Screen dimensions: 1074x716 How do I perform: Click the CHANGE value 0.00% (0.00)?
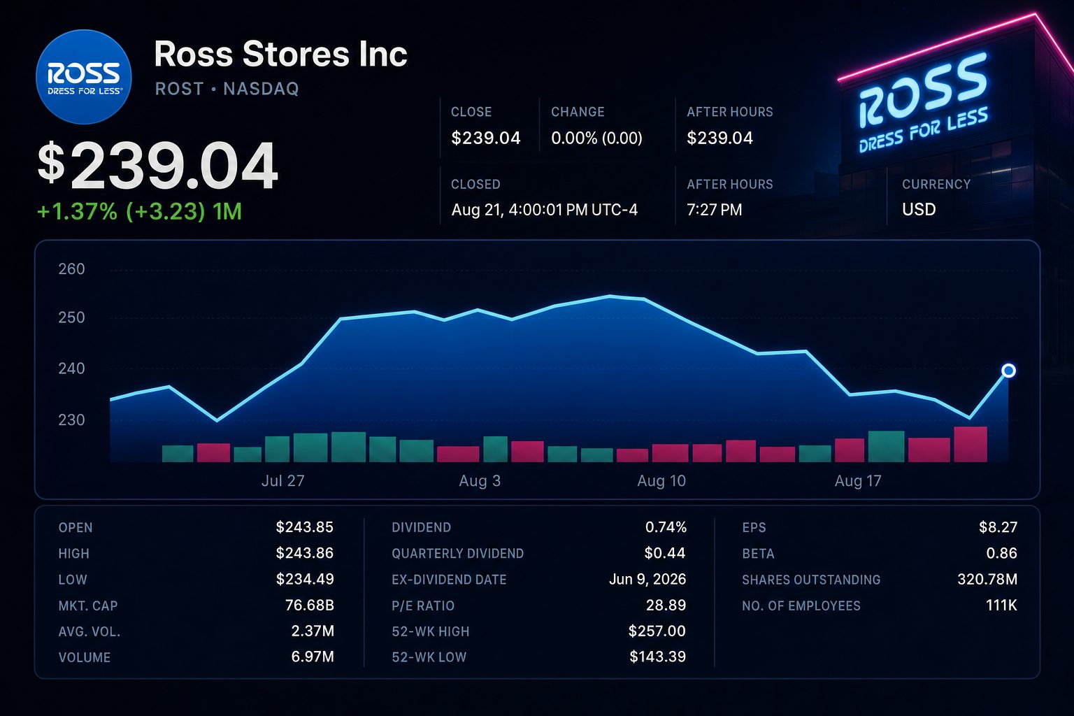pyautogui.click(x=596, y=138)
